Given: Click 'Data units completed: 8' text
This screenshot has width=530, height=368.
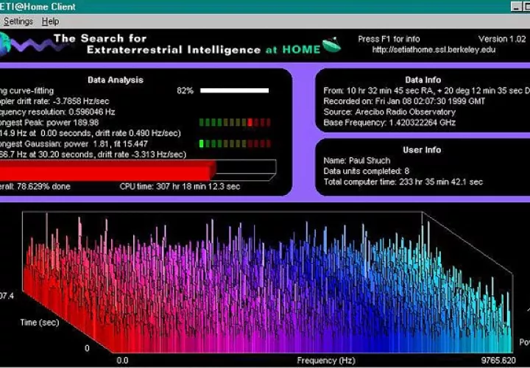Looking at the screenshot, I should click(x=366, y=171).
